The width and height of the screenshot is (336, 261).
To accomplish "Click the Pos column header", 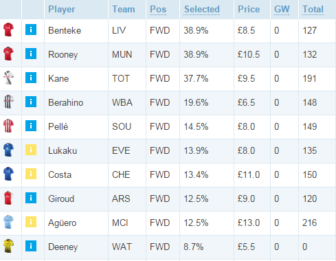I will [158, 10].
